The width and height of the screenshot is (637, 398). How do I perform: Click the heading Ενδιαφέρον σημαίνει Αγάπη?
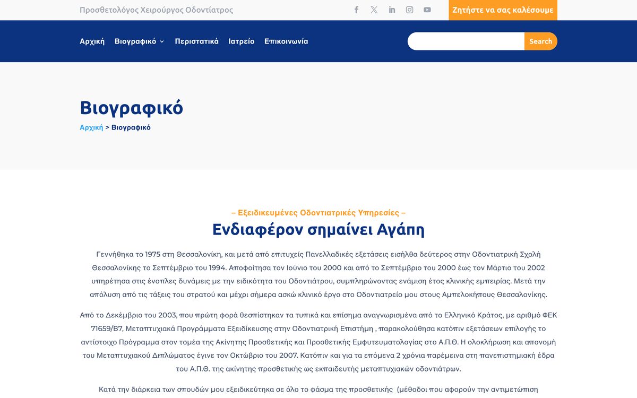[318, 229]
